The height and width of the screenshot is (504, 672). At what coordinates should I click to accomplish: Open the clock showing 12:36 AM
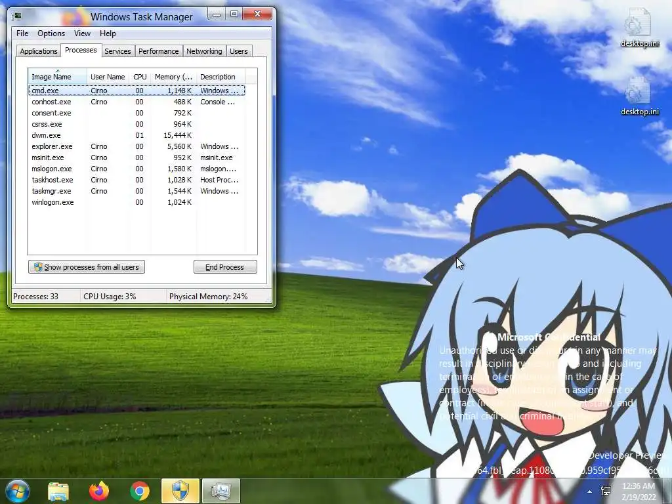pos(639,492)
